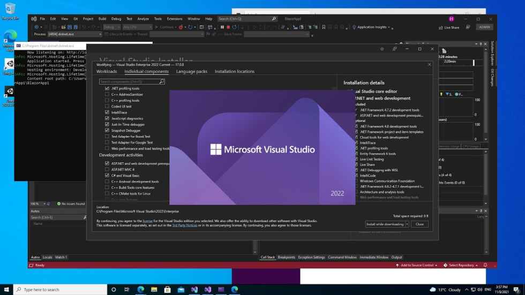Click the magnifier in the component search box
525x295 pixels.
pyautogui.click(x=162, y=81)
